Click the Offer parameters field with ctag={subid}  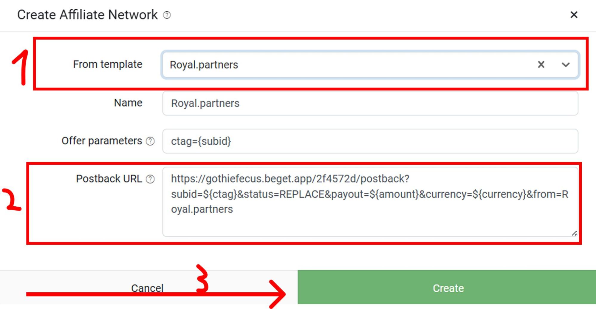[x=370, y=141]
